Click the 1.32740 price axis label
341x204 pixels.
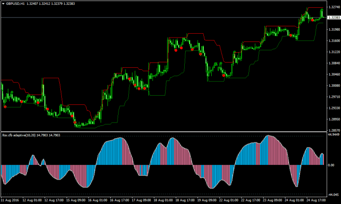pos(334,7)
